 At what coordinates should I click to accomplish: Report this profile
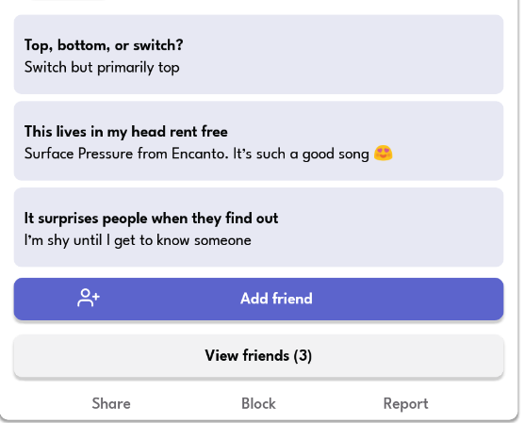(405, 403)
